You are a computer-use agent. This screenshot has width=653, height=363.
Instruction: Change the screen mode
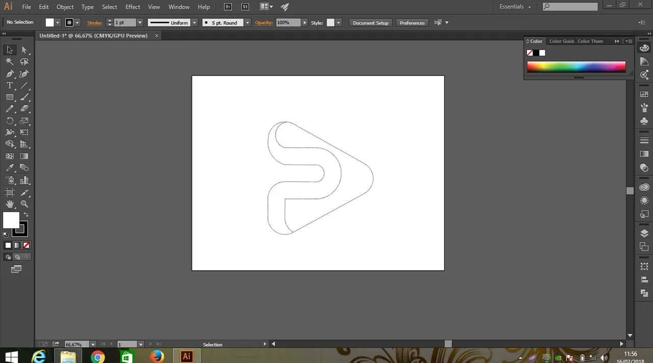click(x=16, y=269)
